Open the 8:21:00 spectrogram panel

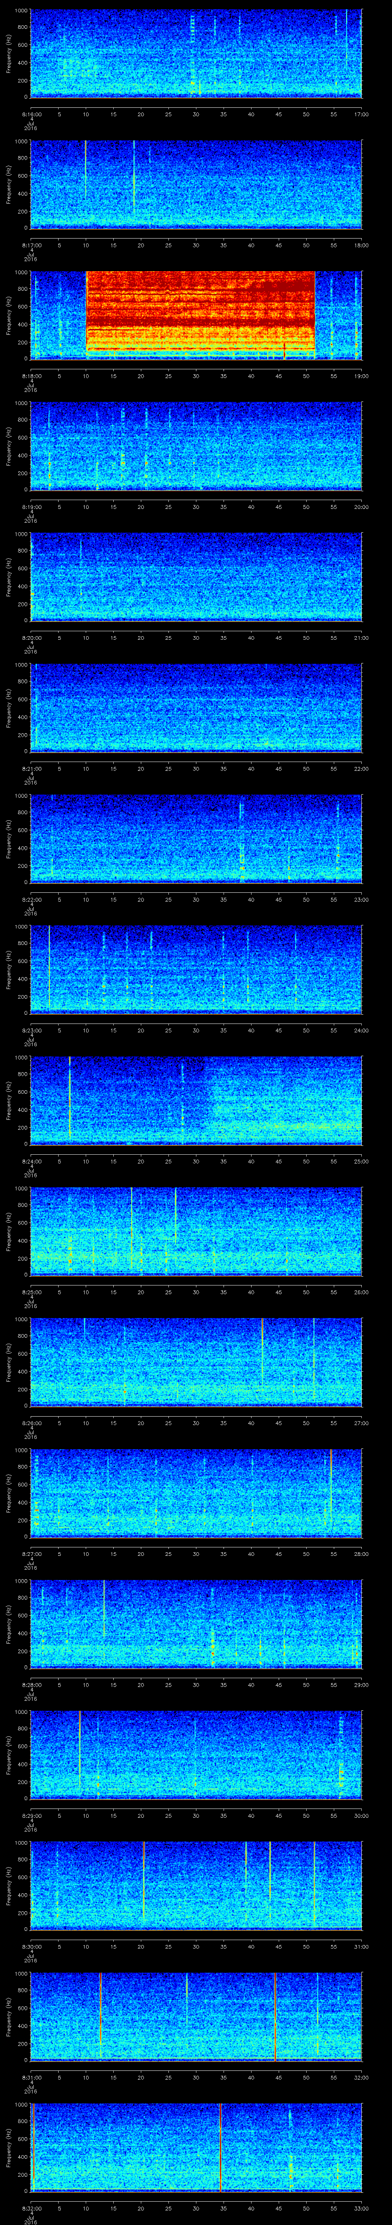pos(196,708)
